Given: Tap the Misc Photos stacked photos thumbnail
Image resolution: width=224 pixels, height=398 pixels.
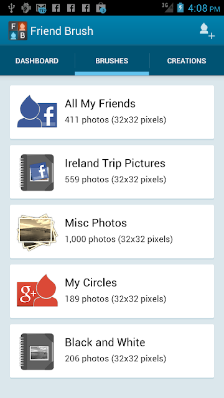Looking at the screenshot, I should tap(37, 232).
